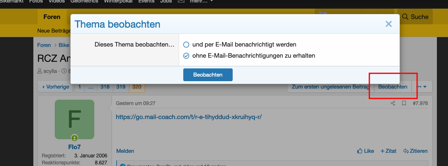The height and width of the screenshot is (166, 448).
Task: Select 'ohne E-Mail-Benachrichtigungen zu erhalten' option
Action: (x=186, y=56)
